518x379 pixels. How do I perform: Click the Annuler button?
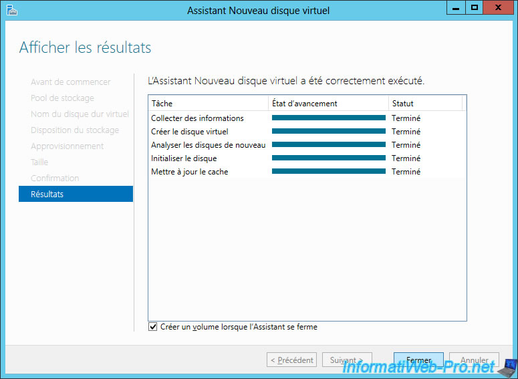tap(474, 360)
